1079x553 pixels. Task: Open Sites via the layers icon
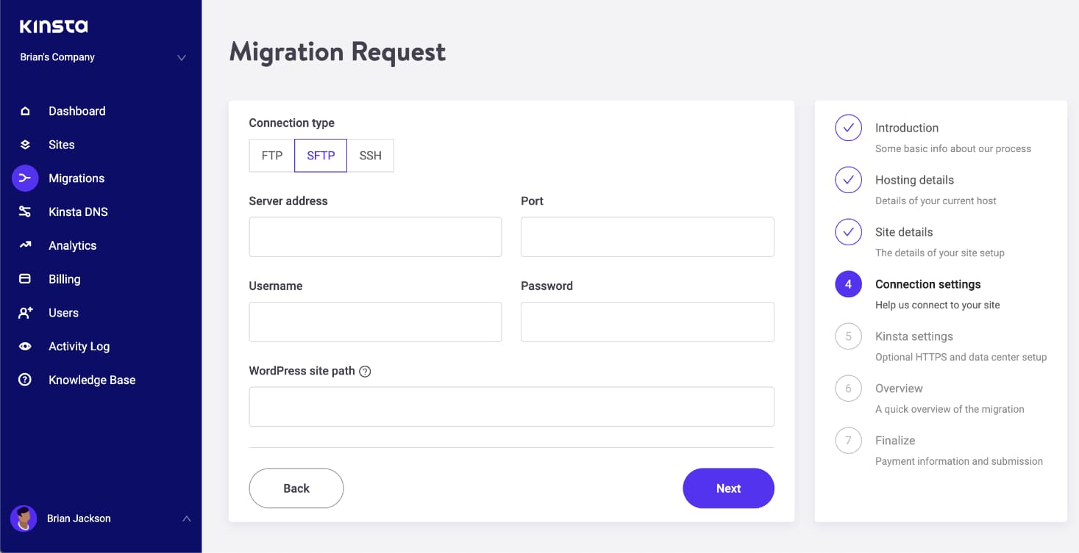pos(25,145)
